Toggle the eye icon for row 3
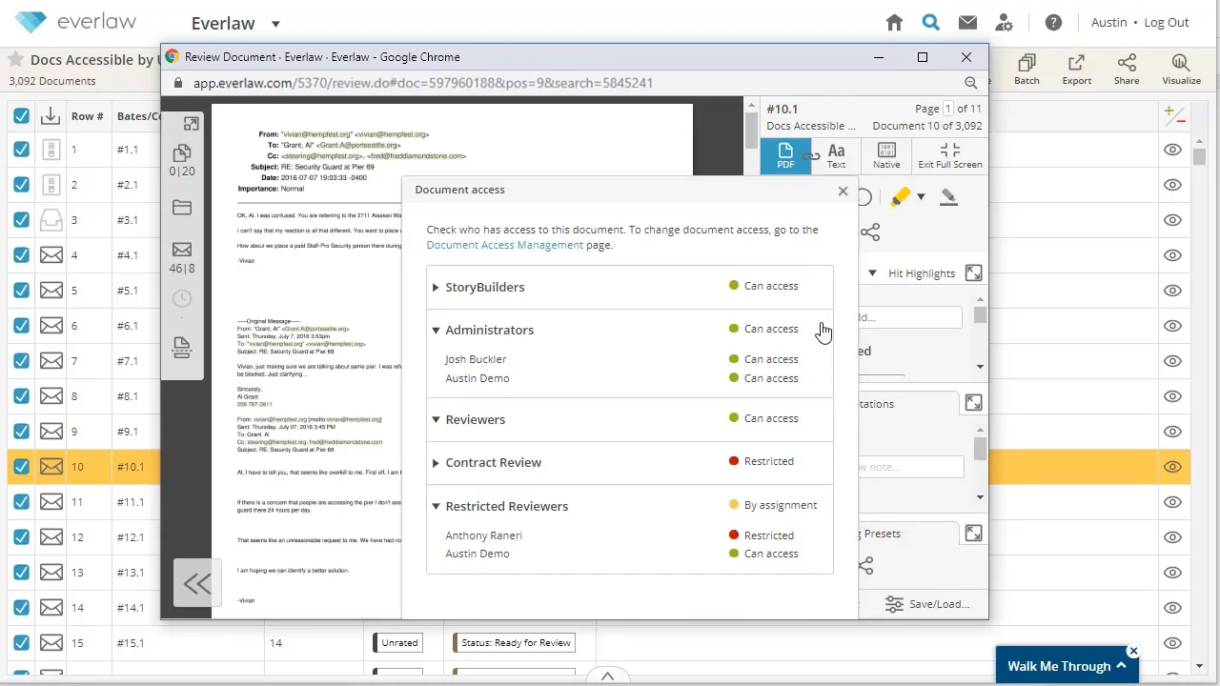 pos(1172,220)
